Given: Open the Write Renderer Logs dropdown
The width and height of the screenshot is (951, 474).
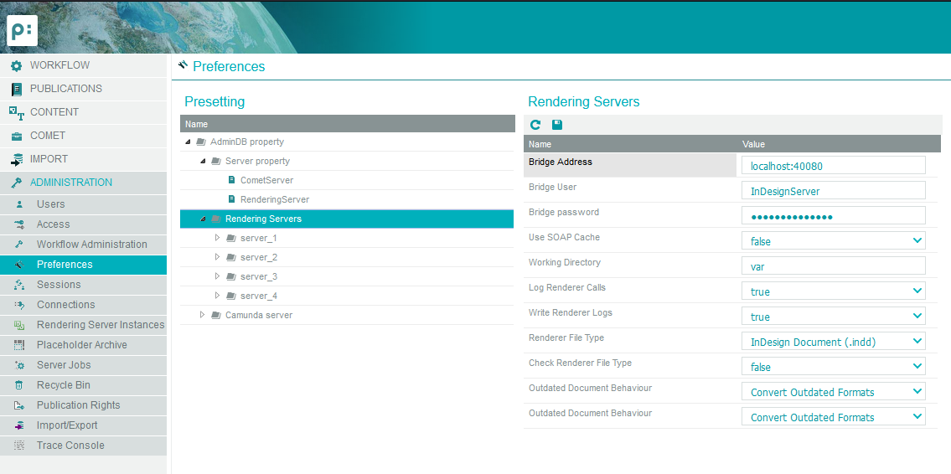Looking at the screenshot, I should click(x=833, y=317).
